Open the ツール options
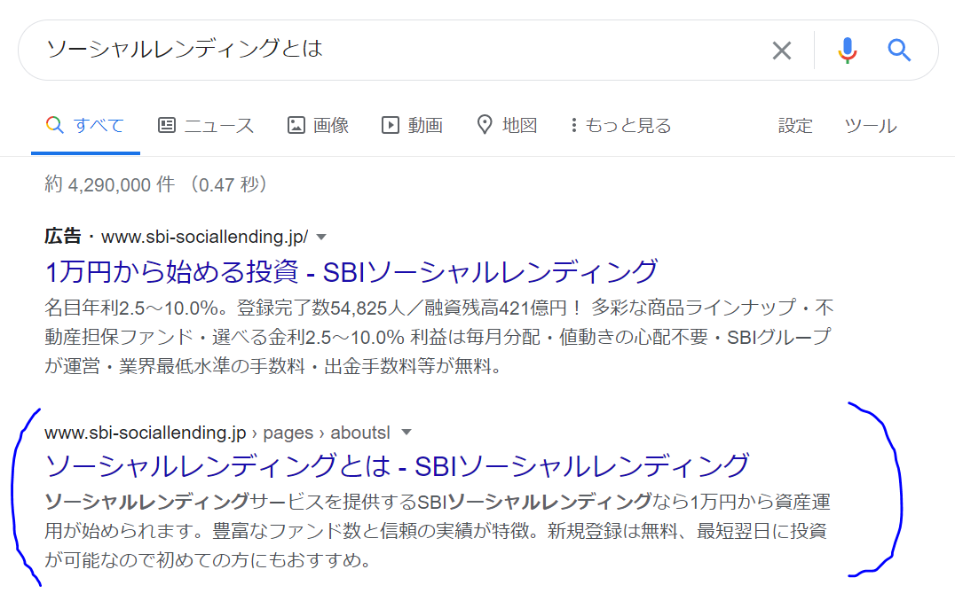 point(871,125)
